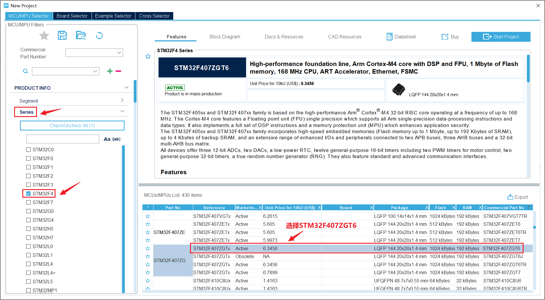Check the STM32F0 series checkbox
Screen dimensions: 545x300
(28, 158)
